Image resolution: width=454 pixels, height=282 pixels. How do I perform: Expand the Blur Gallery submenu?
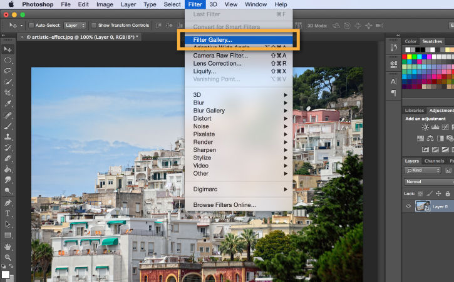(239, 111)
